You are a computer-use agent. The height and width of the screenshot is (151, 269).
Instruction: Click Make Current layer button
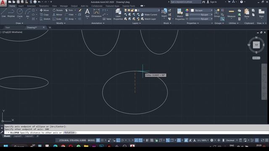(149, 15)
